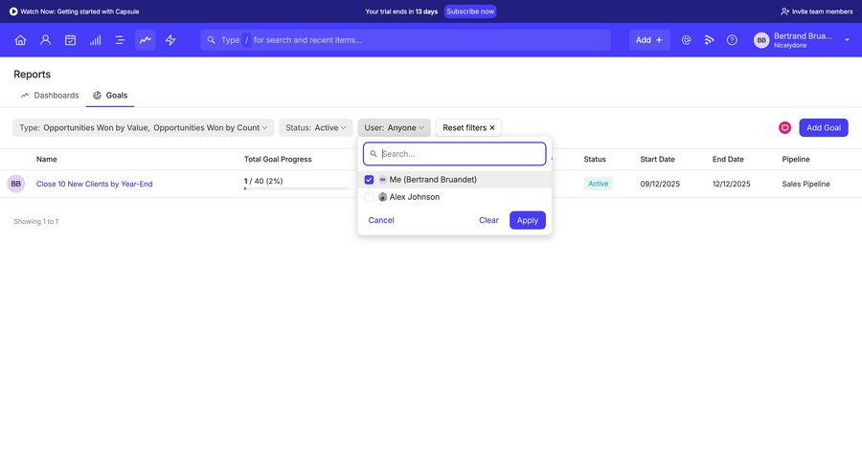This screenshot has width=862, height=463.
Task: Click the Total Goal Progress bar
Action: pyautogui.click(x=296, y=188)
